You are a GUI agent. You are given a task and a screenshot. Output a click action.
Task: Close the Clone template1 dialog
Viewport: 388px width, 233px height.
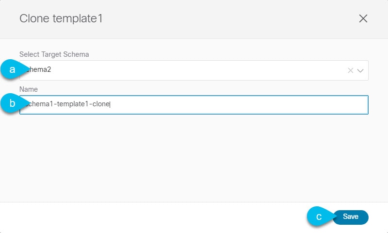tap(363, 18)
